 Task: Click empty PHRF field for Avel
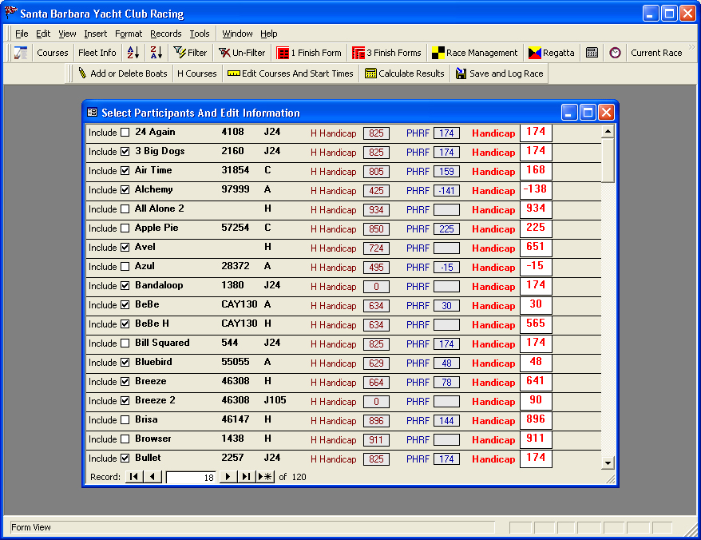446,248
